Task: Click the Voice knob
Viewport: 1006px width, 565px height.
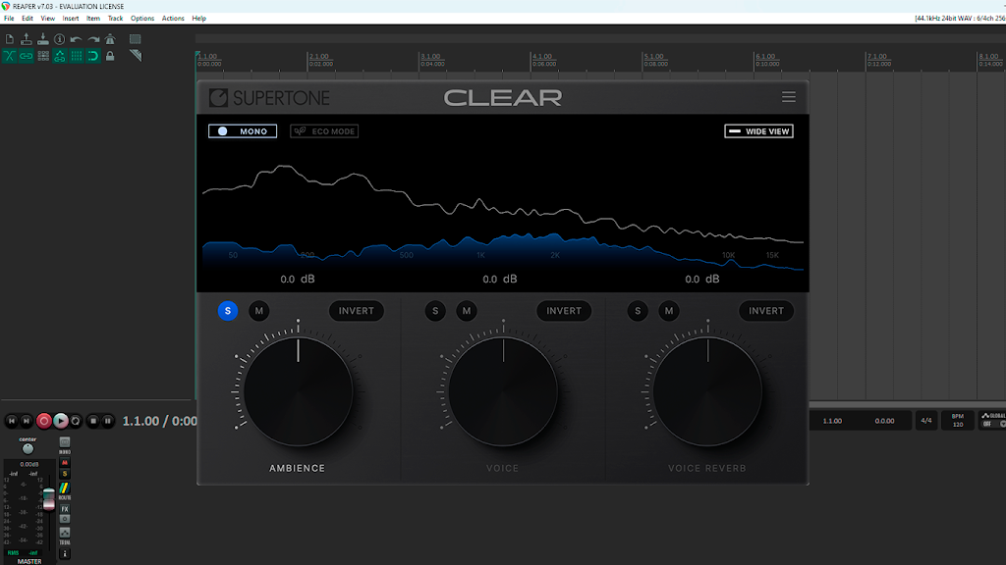Action: (503, 391)
